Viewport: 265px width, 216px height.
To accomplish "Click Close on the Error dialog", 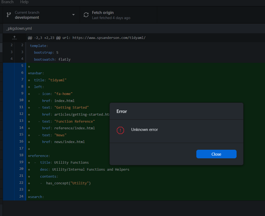I will coord(216,154).
